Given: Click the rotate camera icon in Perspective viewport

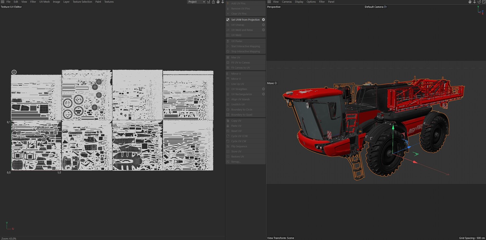Looking at the screenshot, I should [479, 2].
